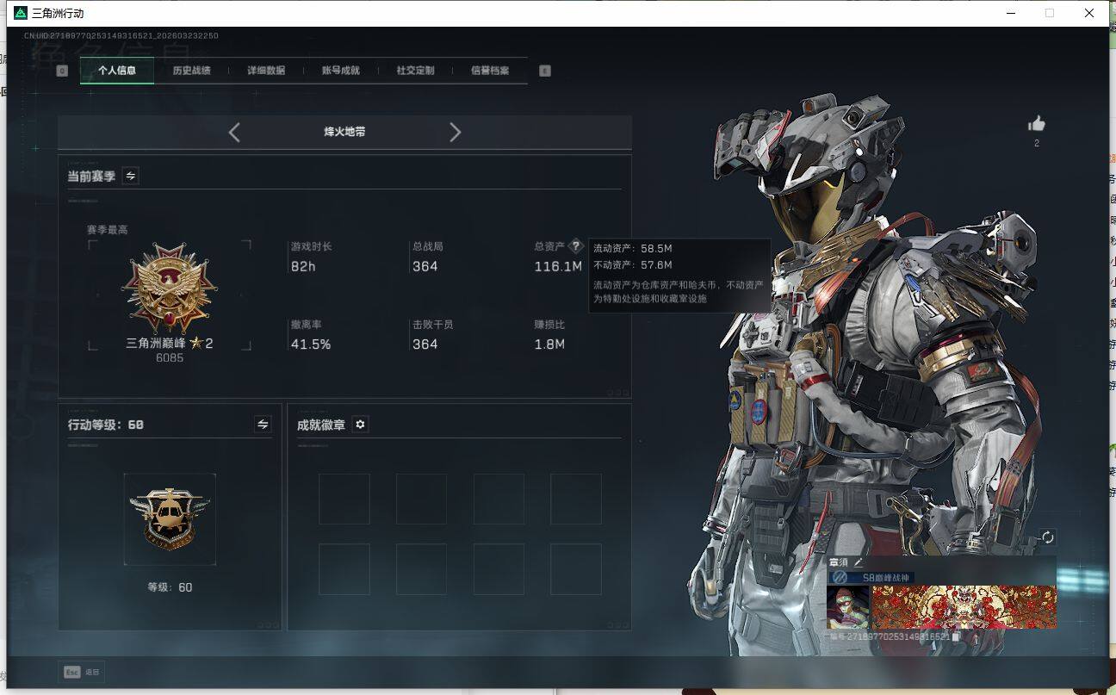Click the like count 2 under the thumbs-up
Screen dimensions: 1116x695
1037,143
